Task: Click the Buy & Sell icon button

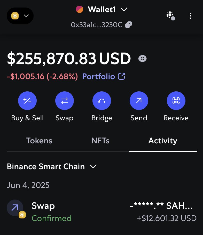Action: tap(27, 101)
